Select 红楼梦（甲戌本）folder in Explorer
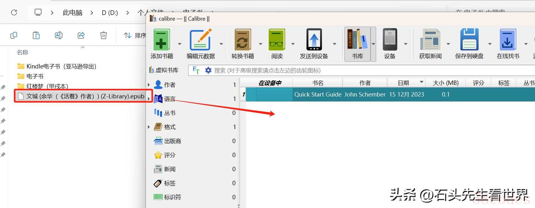Screen dimensions: 535x208 point(43,86)
